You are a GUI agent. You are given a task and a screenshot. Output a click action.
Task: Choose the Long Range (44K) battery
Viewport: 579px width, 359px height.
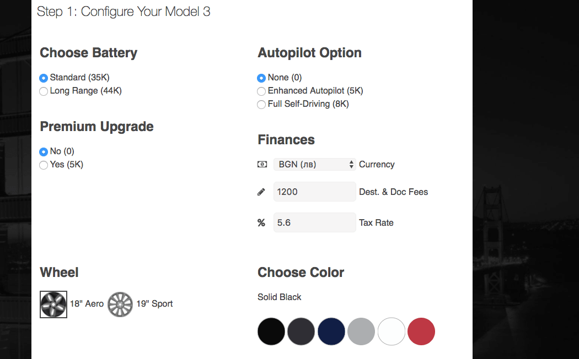click(44, 91)
